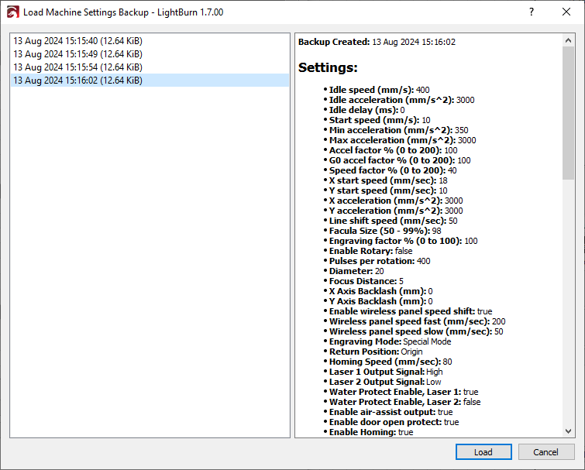585x470 pixels.
Task: Click the Idle speed setting line
Action: [x=379, y=90]
